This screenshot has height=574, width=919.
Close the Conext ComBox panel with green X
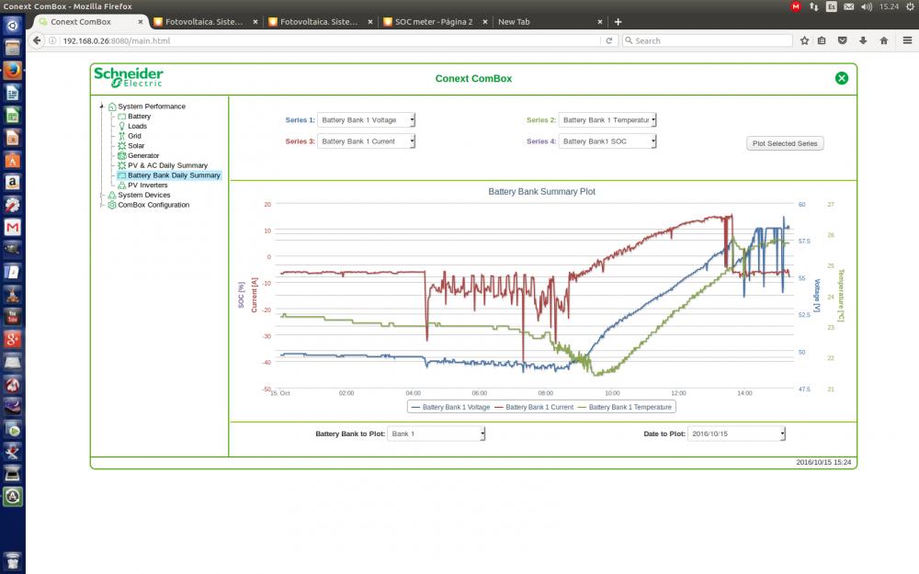[x=842, y=78]
